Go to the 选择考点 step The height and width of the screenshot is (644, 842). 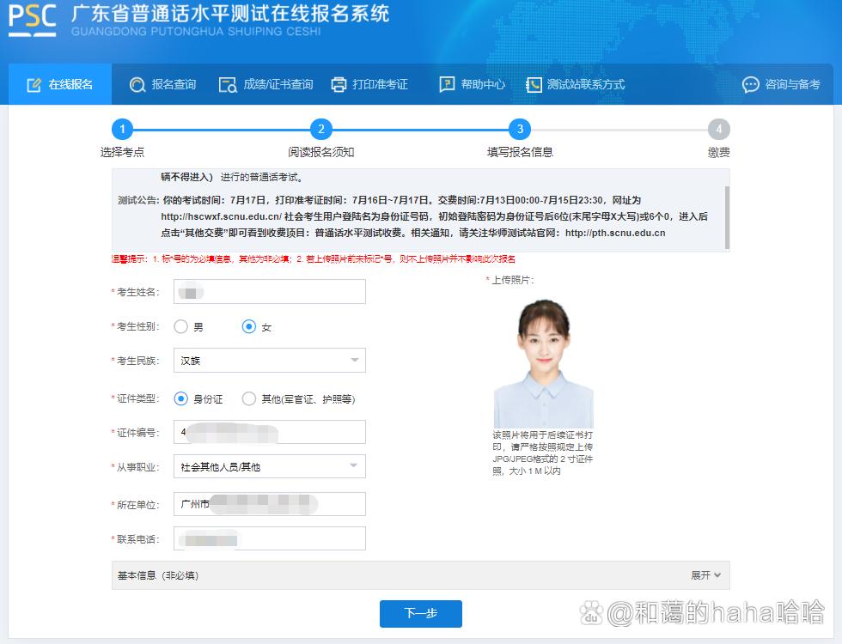click(122, 129)
